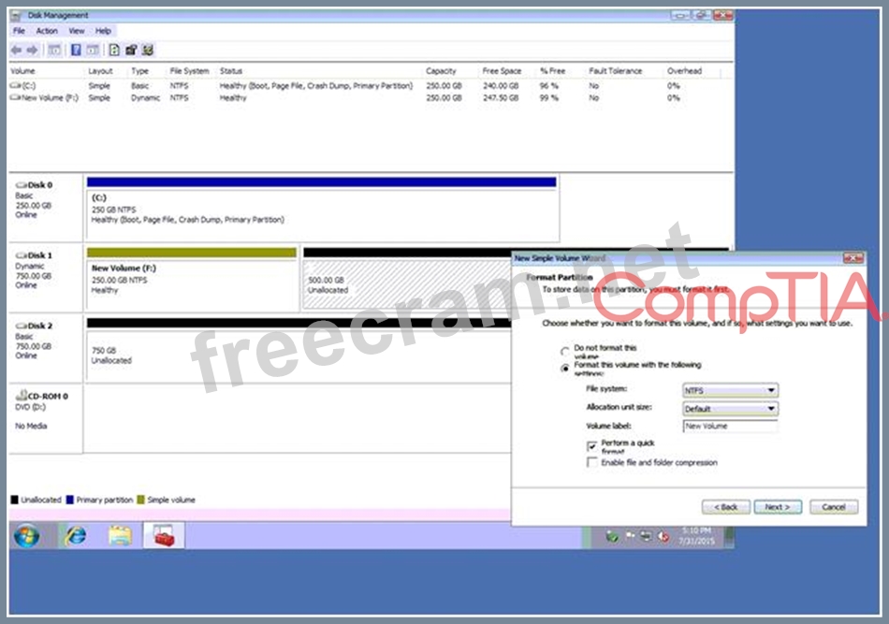
Task: Open the Help menu
Action: (103, 31)
